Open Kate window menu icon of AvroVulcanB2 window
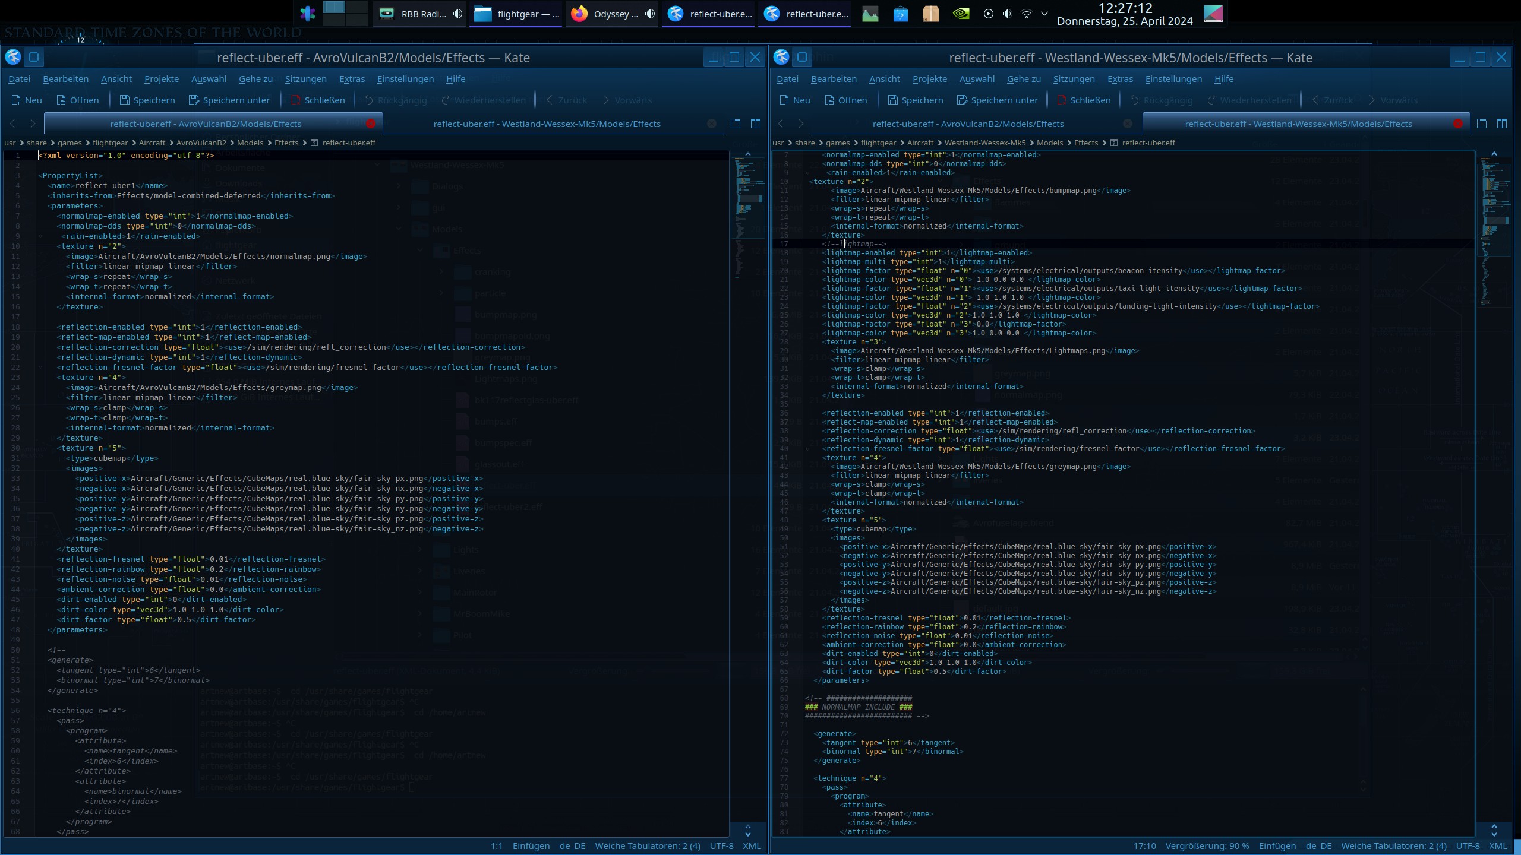The height and width of the screenshot is (855, 1521). (x=13, y=57)
